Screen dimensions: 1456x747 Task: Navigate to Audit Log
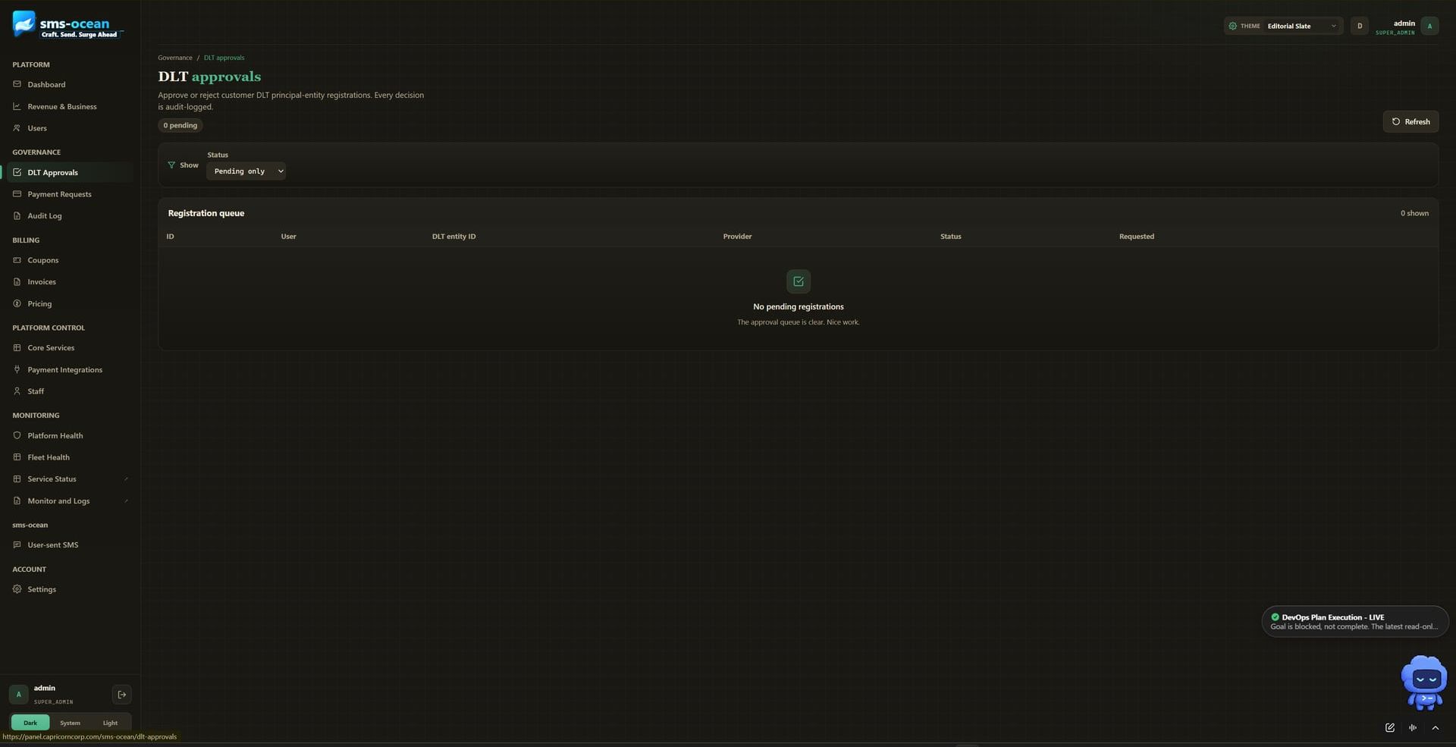click(x=70, y=216)
